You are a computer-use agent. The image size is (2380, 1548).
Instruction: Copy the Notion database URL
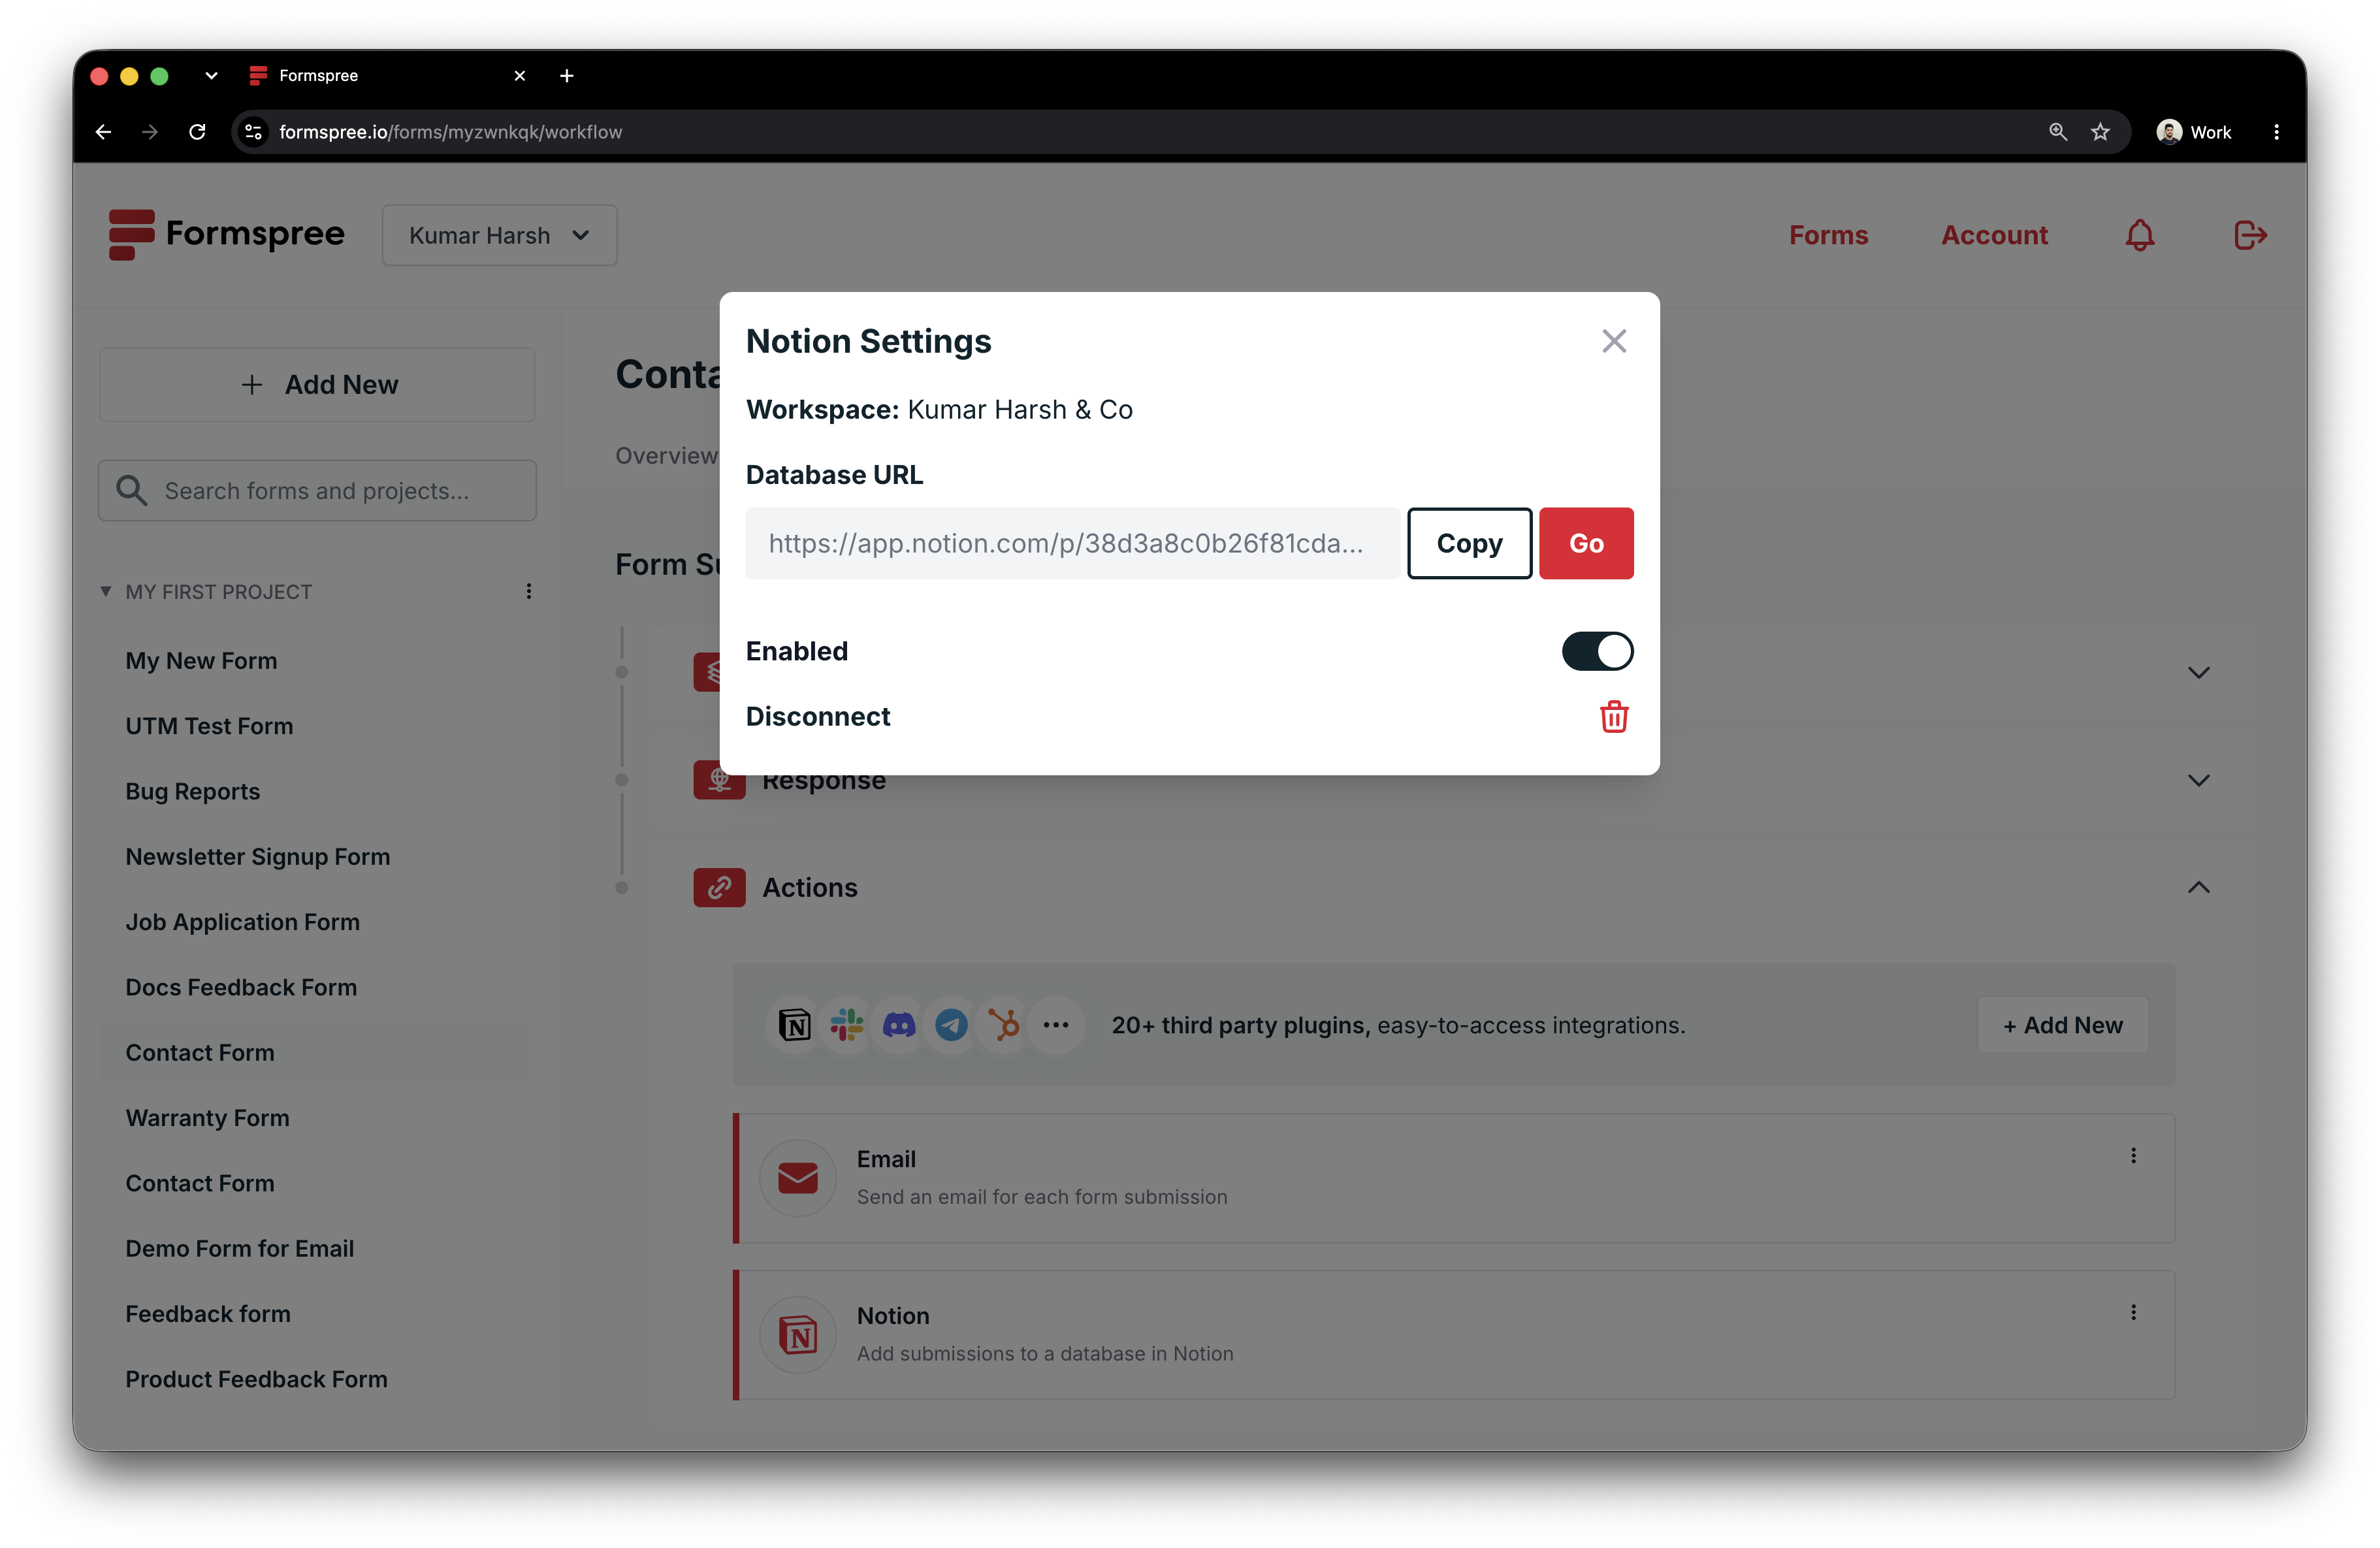pyautogui.click(x=1469, y=543)
